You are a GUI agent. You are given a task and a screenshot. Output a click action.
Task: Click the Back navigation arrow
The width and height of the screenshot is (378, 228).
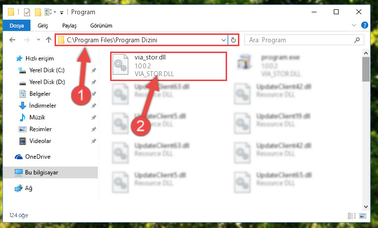(x=12, y=40)
